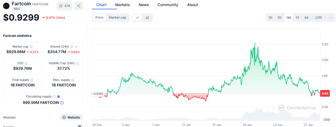Click the verified badge beside Circulating supply
This screenshot has width=336, height=127.
click(x=59, y=97)
